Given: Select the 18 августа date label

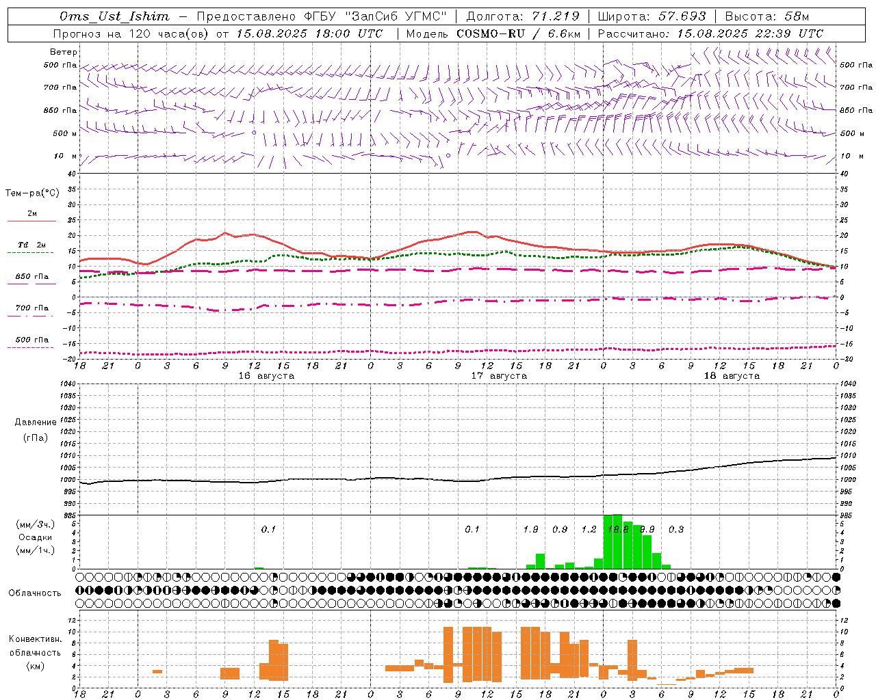Looking at the screenshot, I should (732, 376).
